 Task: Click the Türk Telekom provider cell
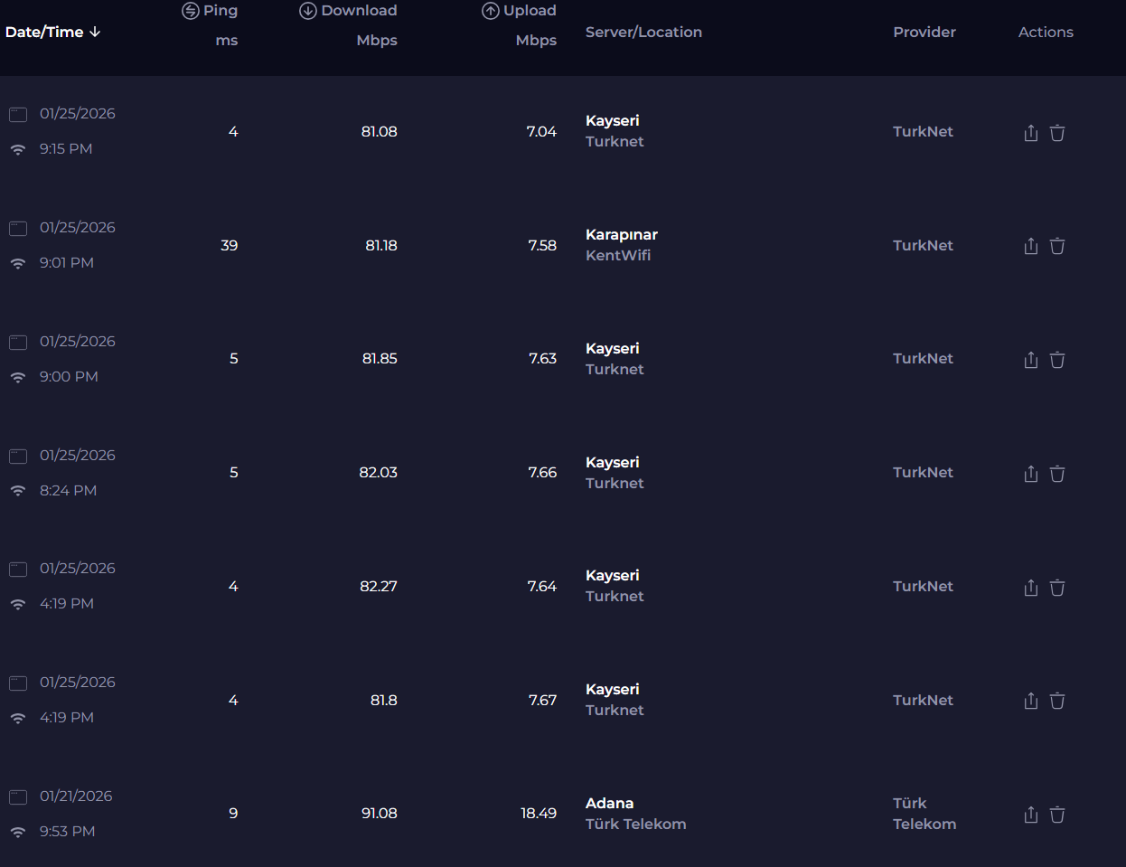coord(924,814)
